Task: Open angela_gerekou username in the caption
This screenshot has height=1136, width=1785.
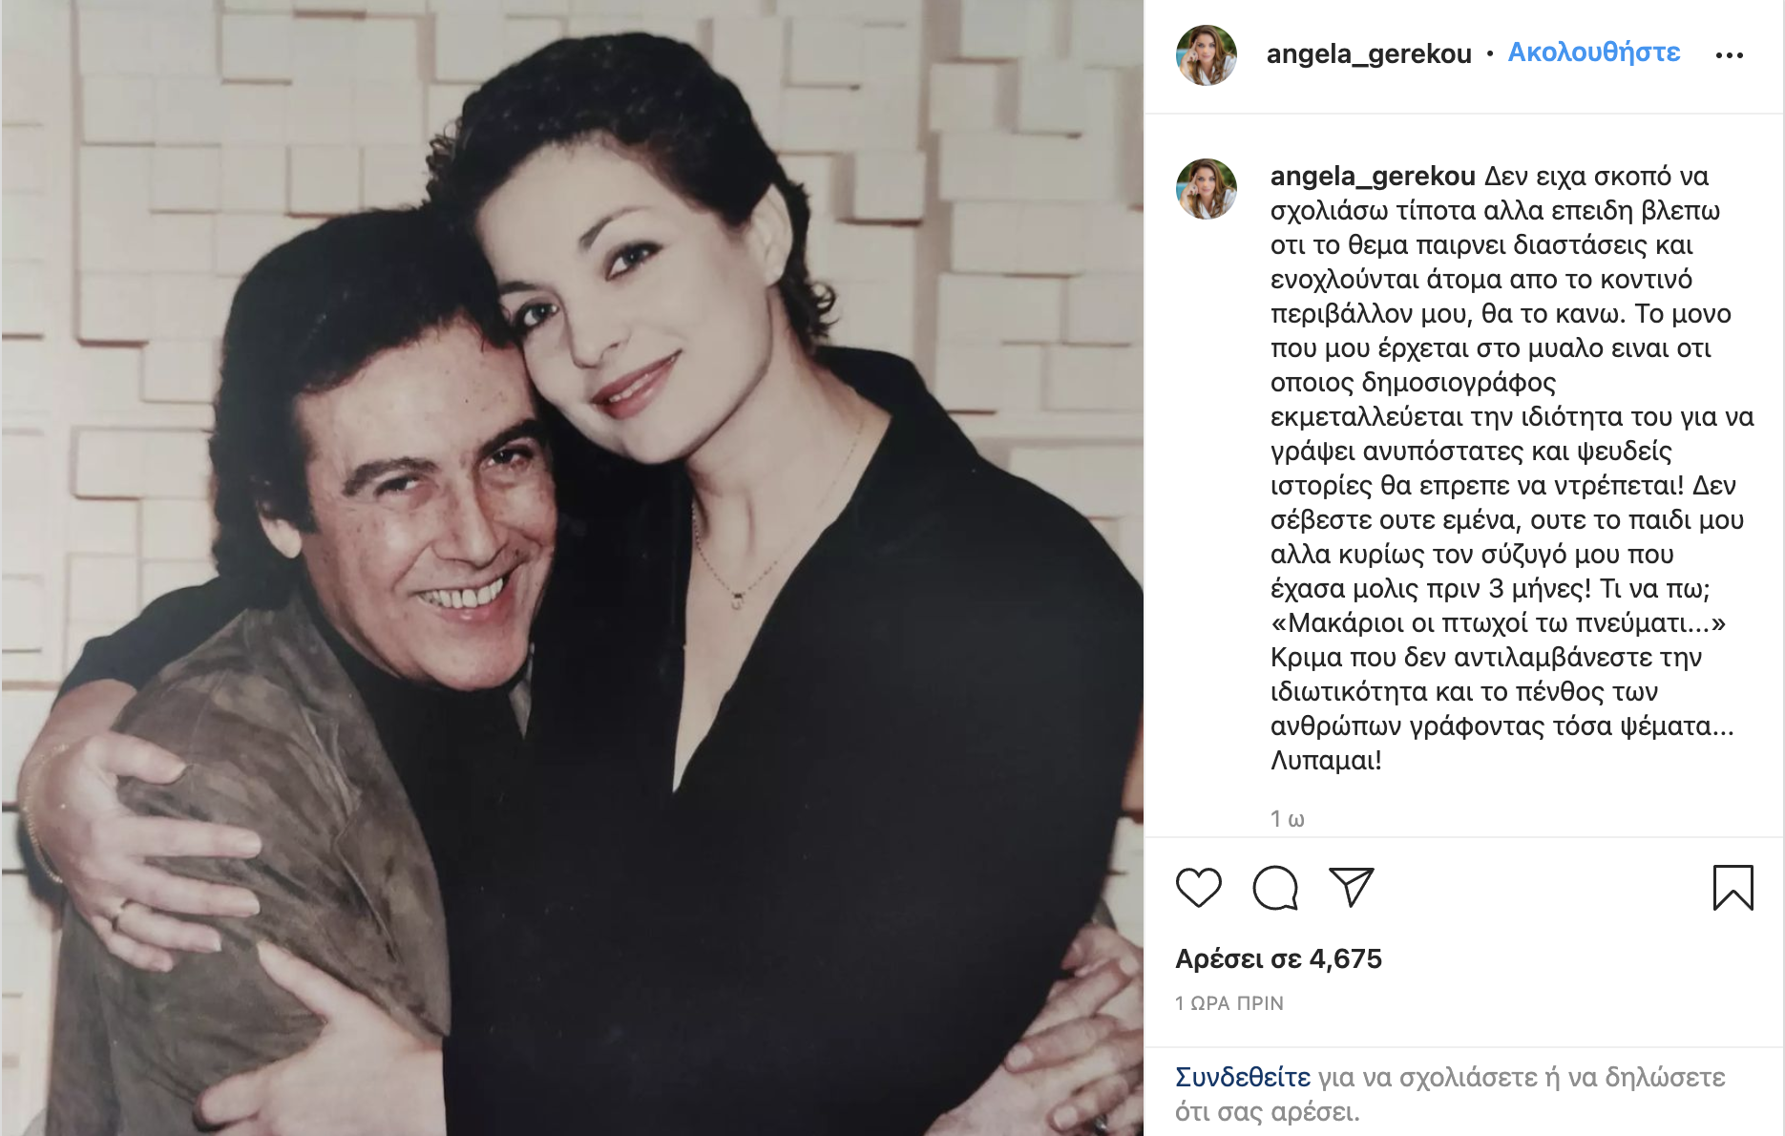Action: coord(1373,177)
